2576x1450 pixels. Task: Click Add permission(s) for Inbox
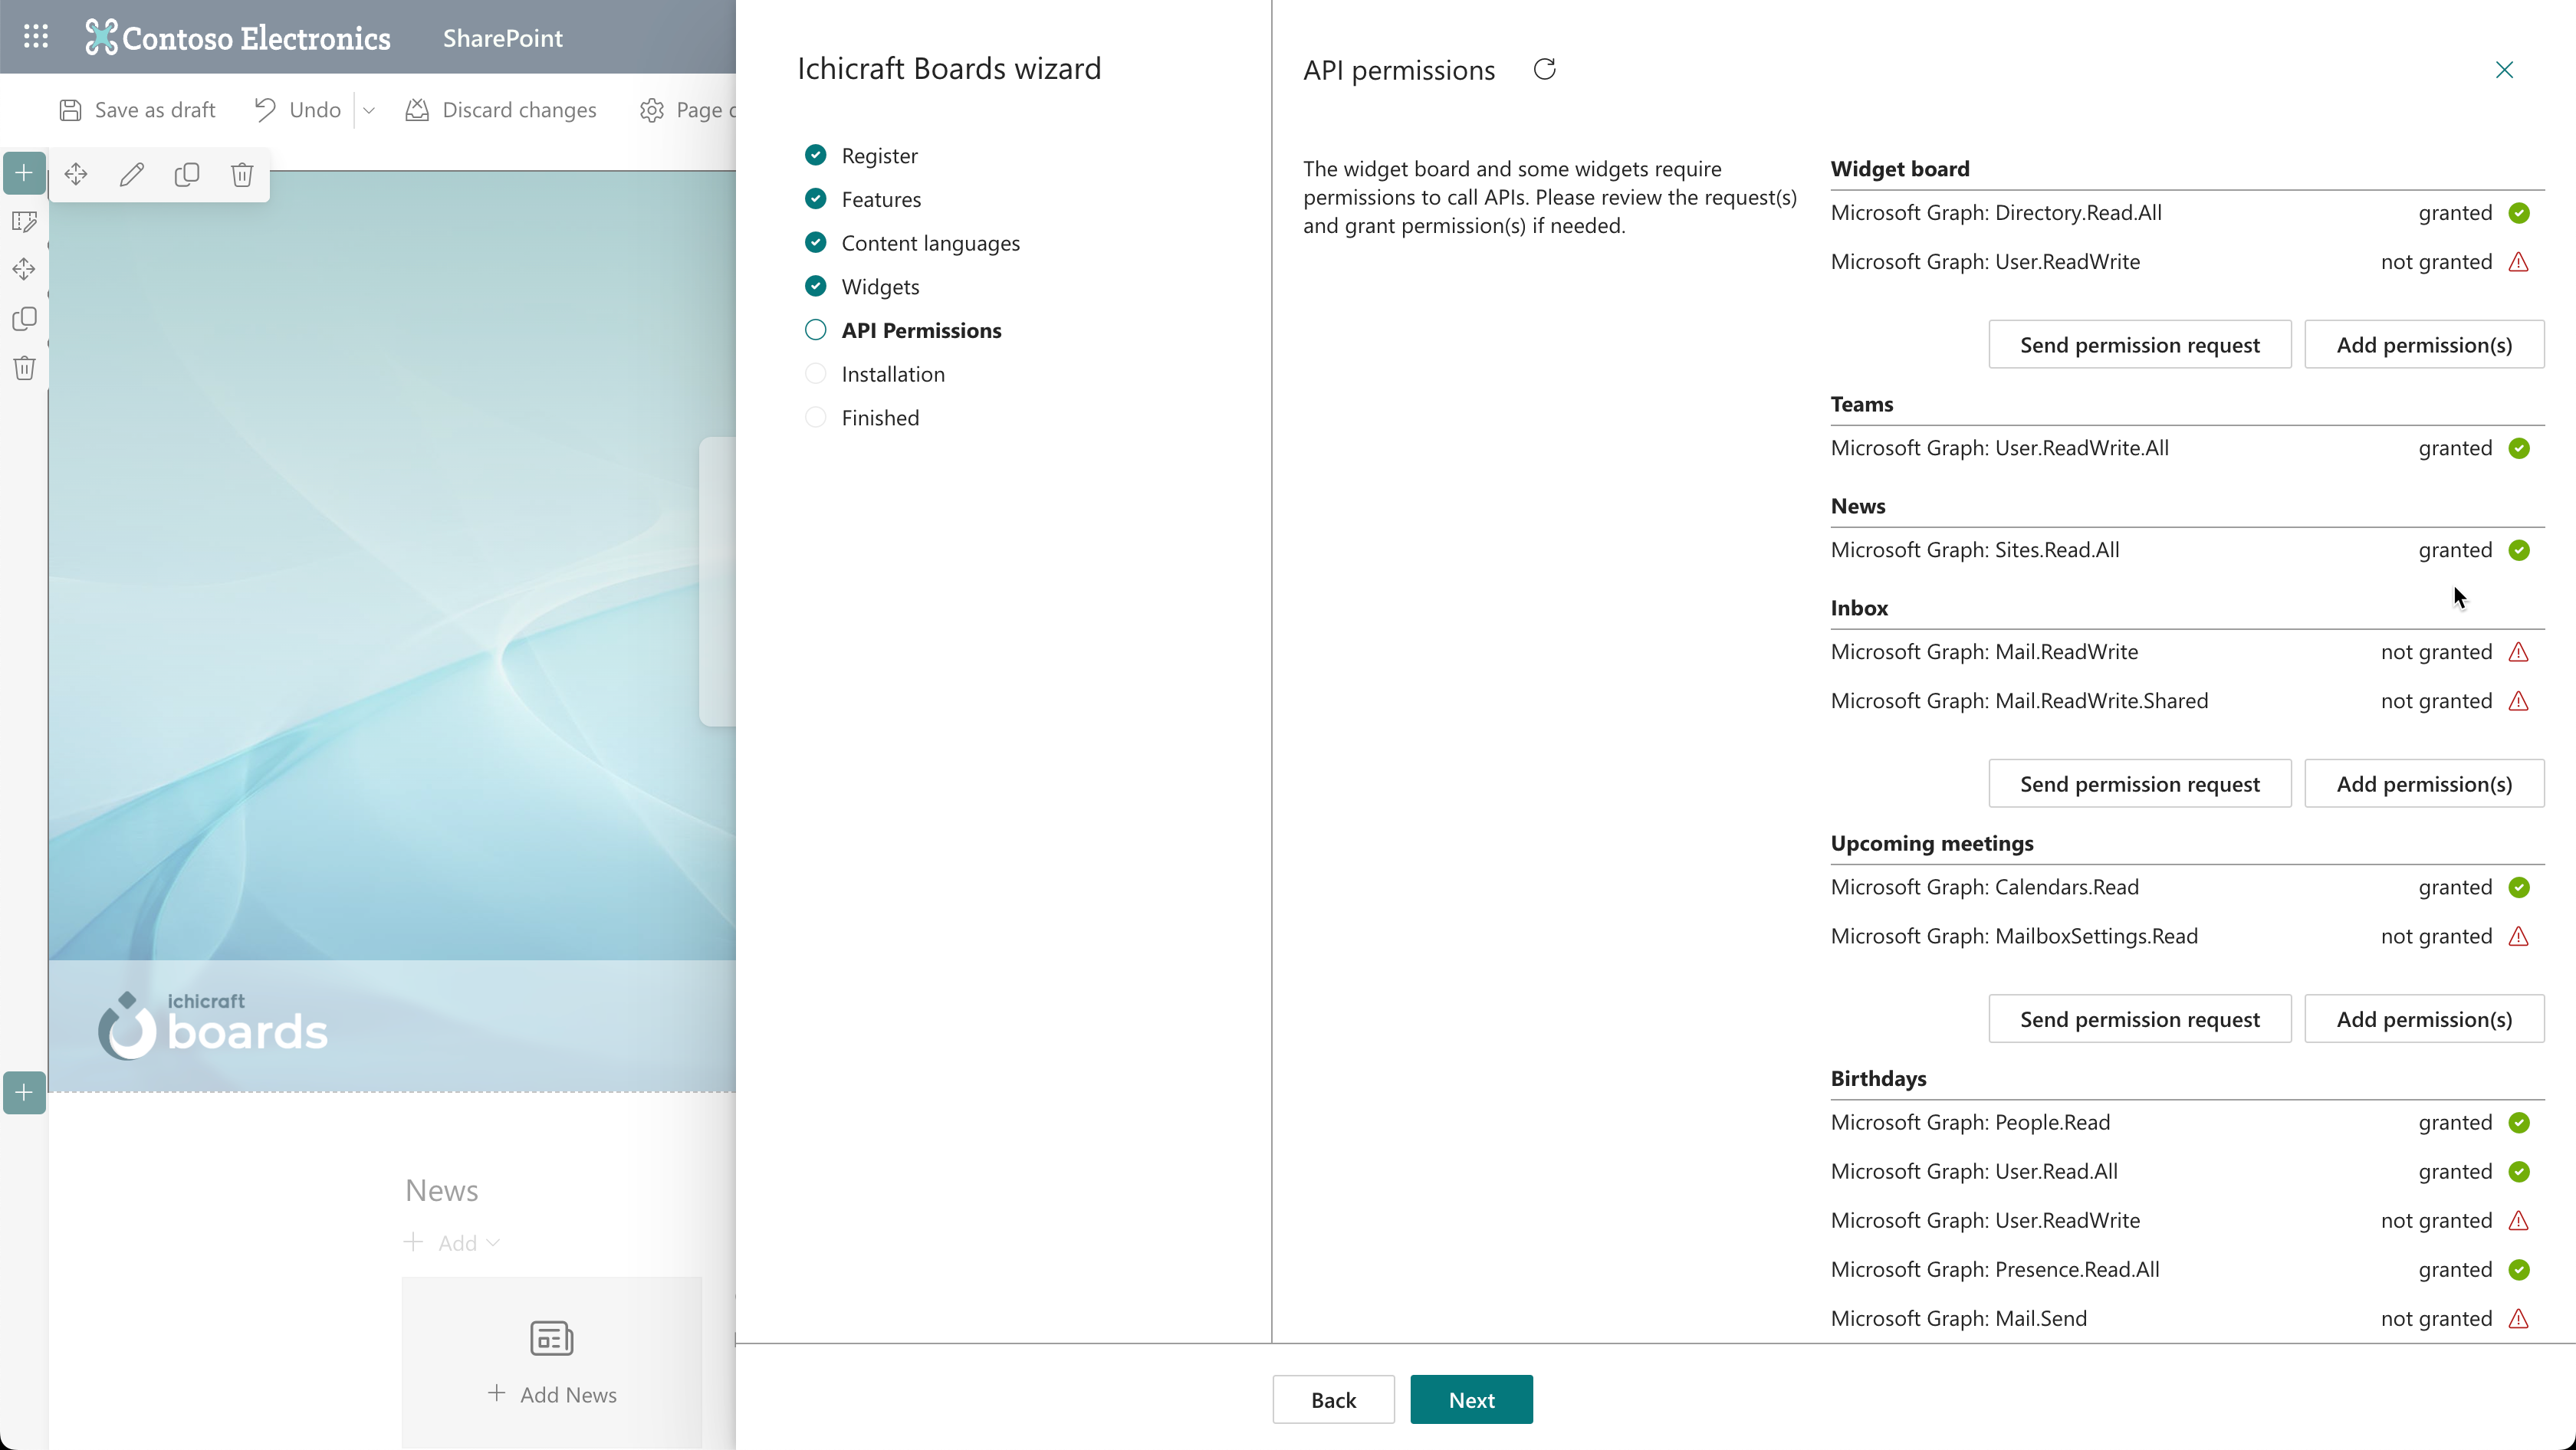click(2425, 783)
